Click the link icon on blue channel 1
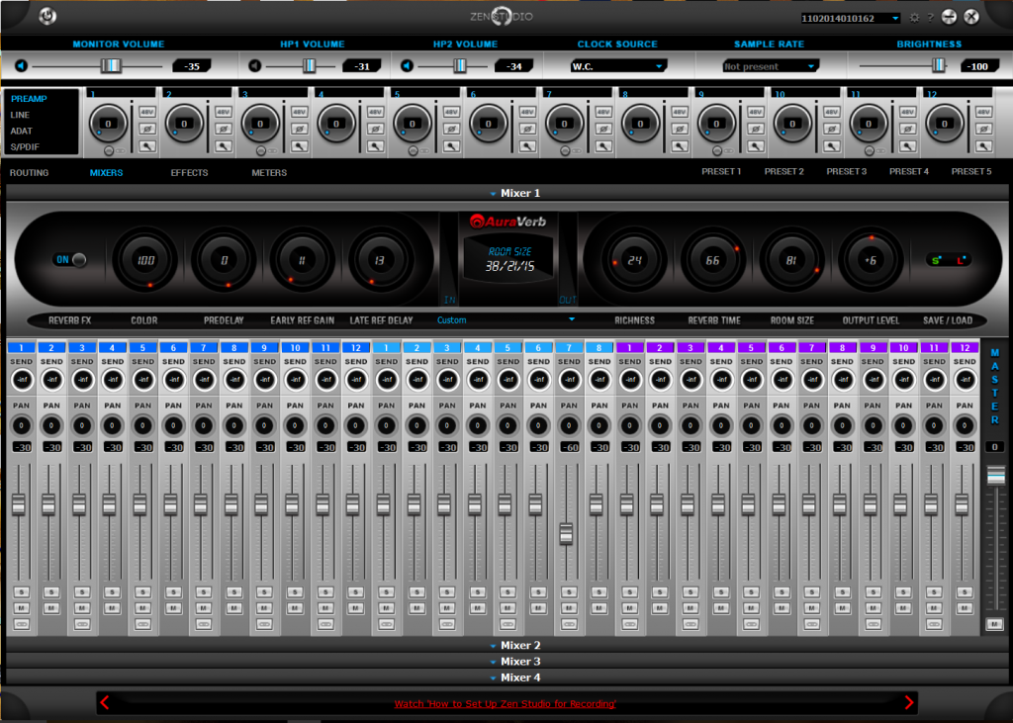 (x=21, y=624)
